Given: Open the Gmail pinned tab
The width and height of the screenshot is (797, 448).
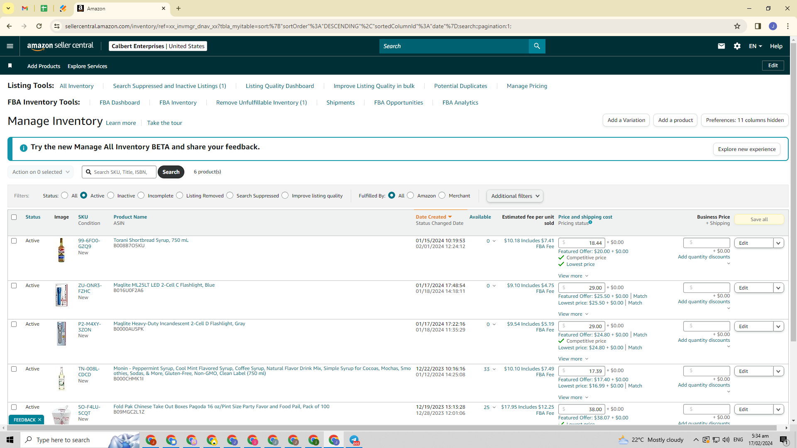Looking at the screenshot, I should pyautogui.click(x=25, y=8).
